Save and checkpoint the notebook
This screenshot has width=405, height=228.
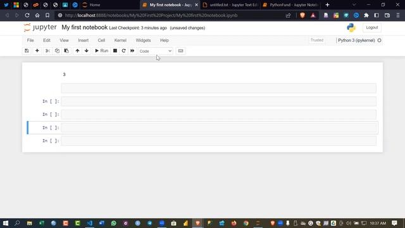(x=27, y=51)
